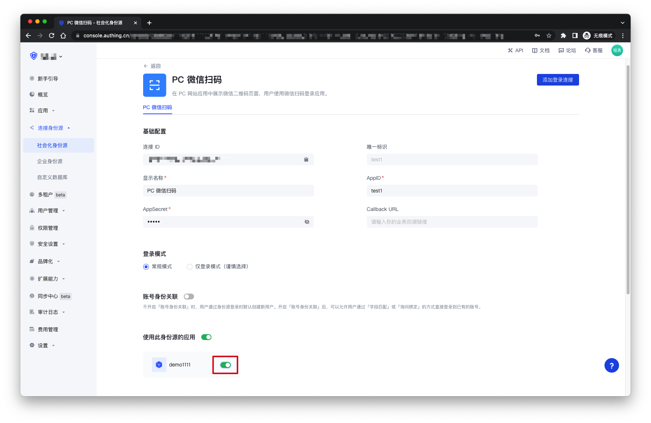Bookmark this page with star icon
Image resolution: width=651 pixels, height=423 pixels.
pos(549,36)
